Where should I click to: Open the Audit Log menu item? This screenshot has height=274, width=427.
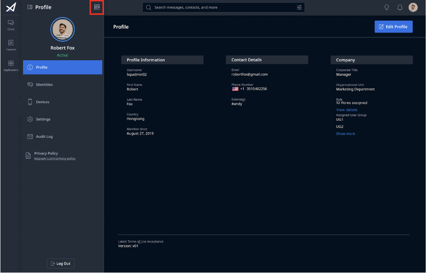(63, 137)
